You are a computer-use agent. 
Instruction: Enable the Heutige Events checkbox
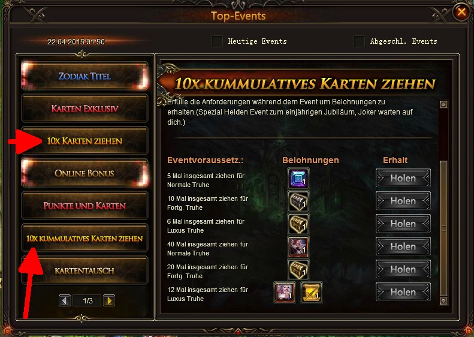pos(217,41)
